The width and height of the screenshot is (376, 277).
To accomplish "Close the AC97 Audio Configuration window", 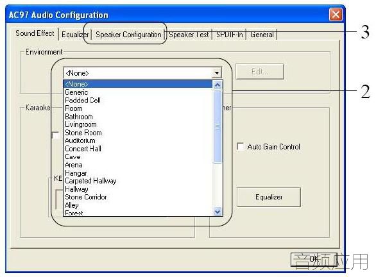I will [x=336, y=14].
